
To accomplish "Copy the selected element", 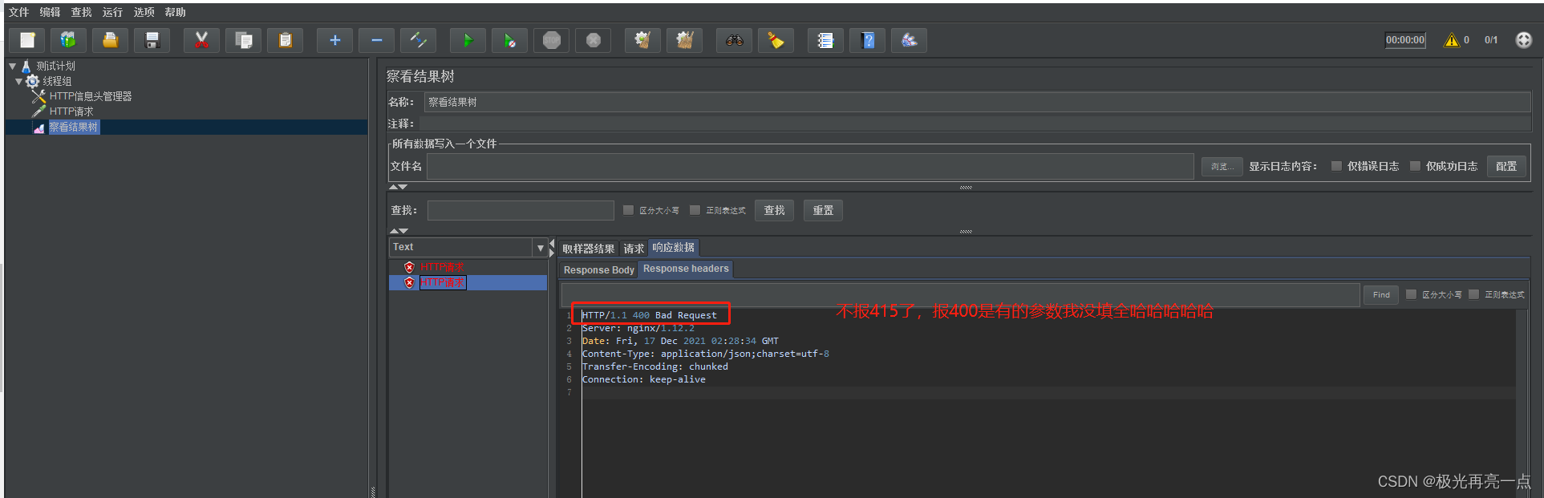I will coord(244,40).
